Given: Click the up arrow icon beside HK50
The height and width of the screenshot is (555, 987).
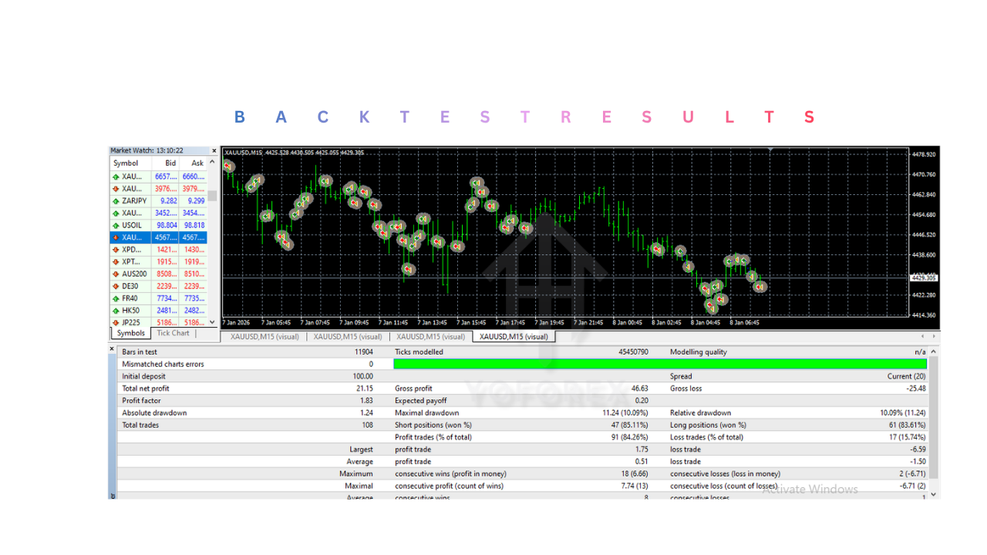Looking at the screenshot, I should pos(116,311).
